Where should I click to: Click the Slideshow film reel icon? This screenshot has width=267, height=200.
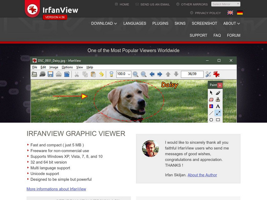point(42,74)
